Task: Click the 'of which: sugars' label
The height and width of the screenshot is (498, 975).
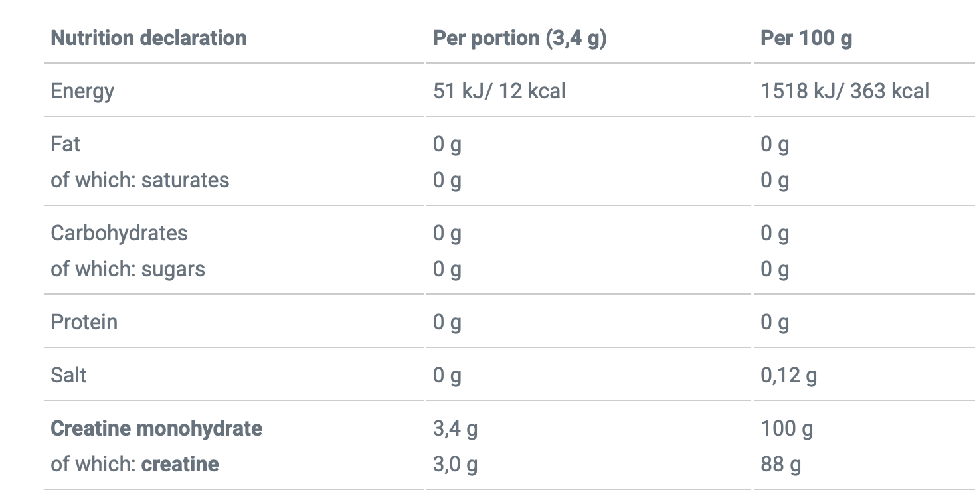Action: [x=128, y=269]
